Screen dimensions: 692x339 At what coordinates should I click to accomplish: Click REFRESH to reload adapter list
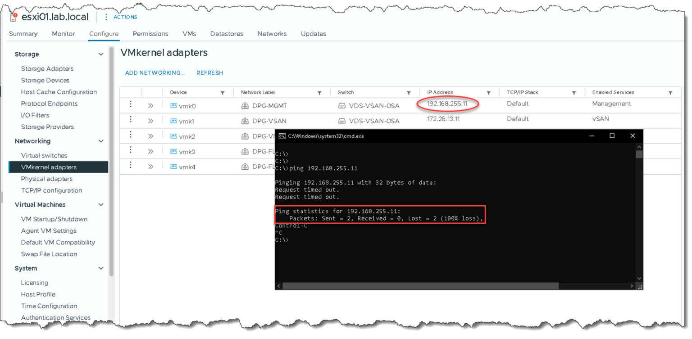210,72
